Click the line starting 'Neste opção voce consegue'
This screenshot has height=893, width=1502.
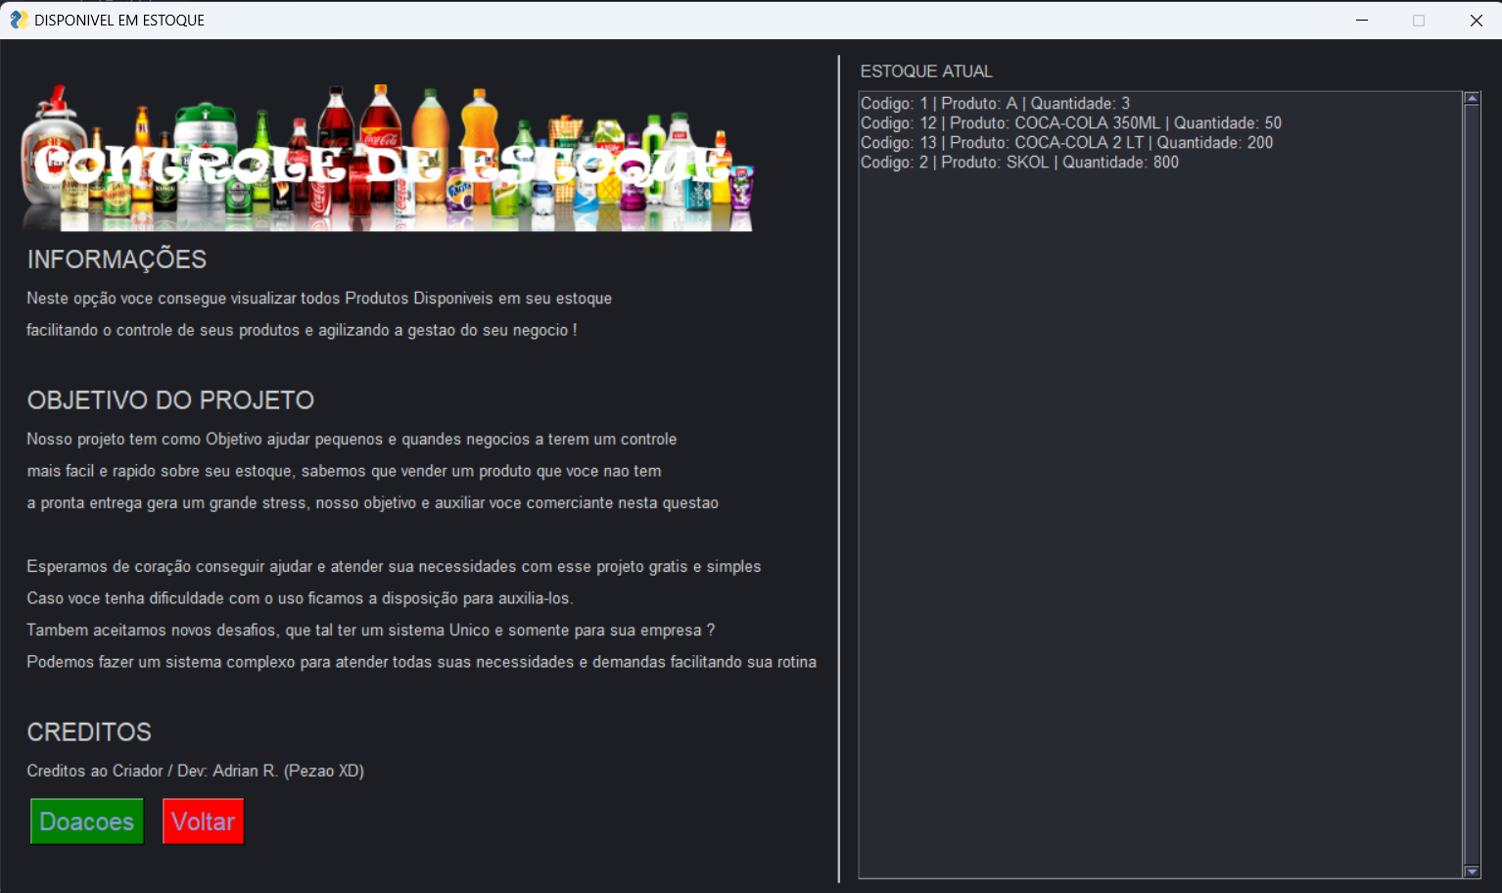coord(319,299)
